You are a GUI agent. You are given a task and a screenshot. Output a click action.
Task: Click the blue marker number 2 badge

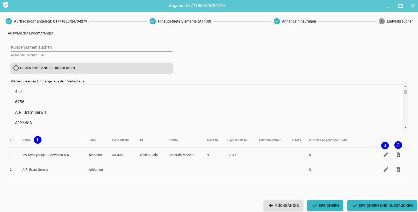click(398, 145)
